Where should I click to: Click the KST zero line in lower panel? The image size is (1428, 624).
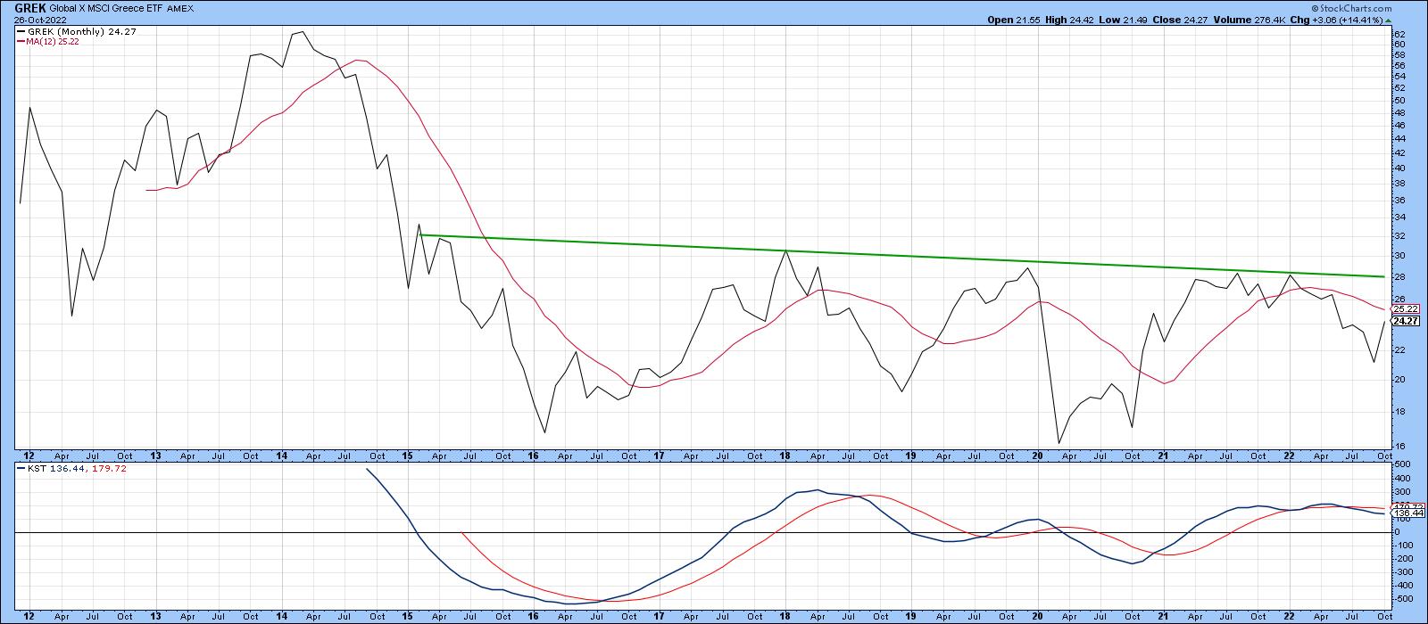click(x=714, y=532)
